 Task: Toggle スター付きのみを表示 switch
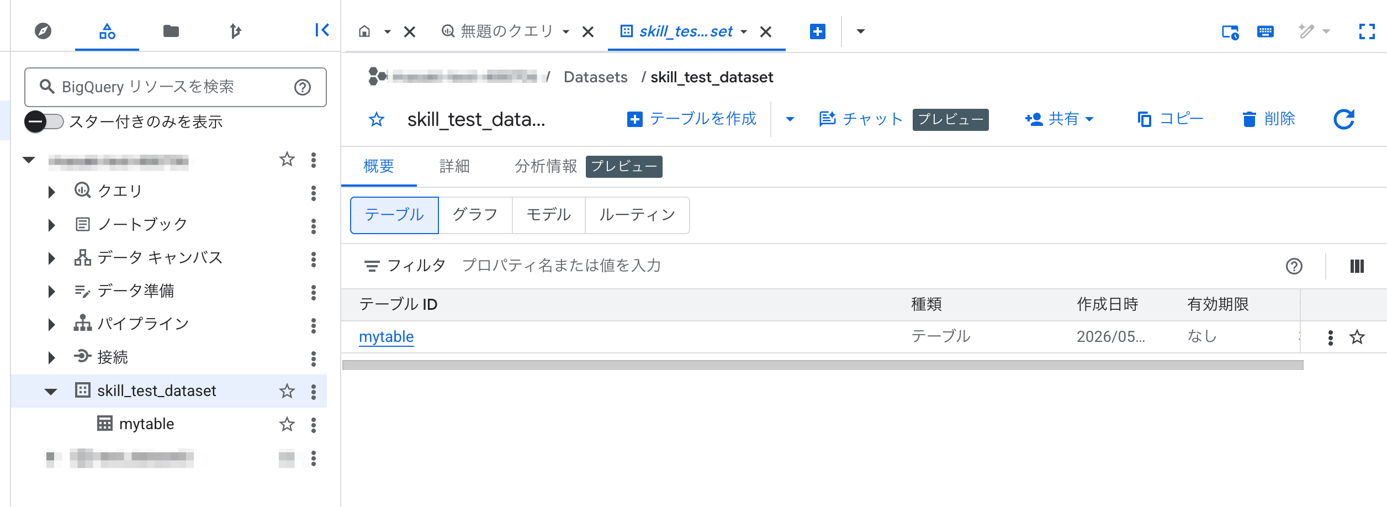(44, 122)
